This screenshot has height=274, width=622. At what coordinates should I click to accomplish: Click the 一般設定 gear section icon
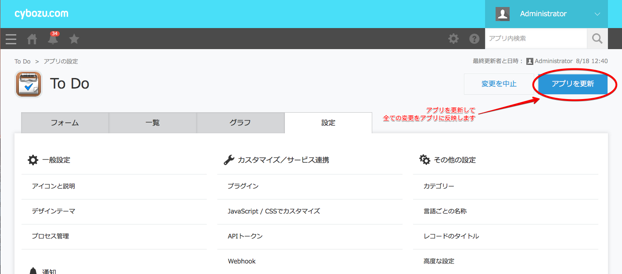[33, 160]
